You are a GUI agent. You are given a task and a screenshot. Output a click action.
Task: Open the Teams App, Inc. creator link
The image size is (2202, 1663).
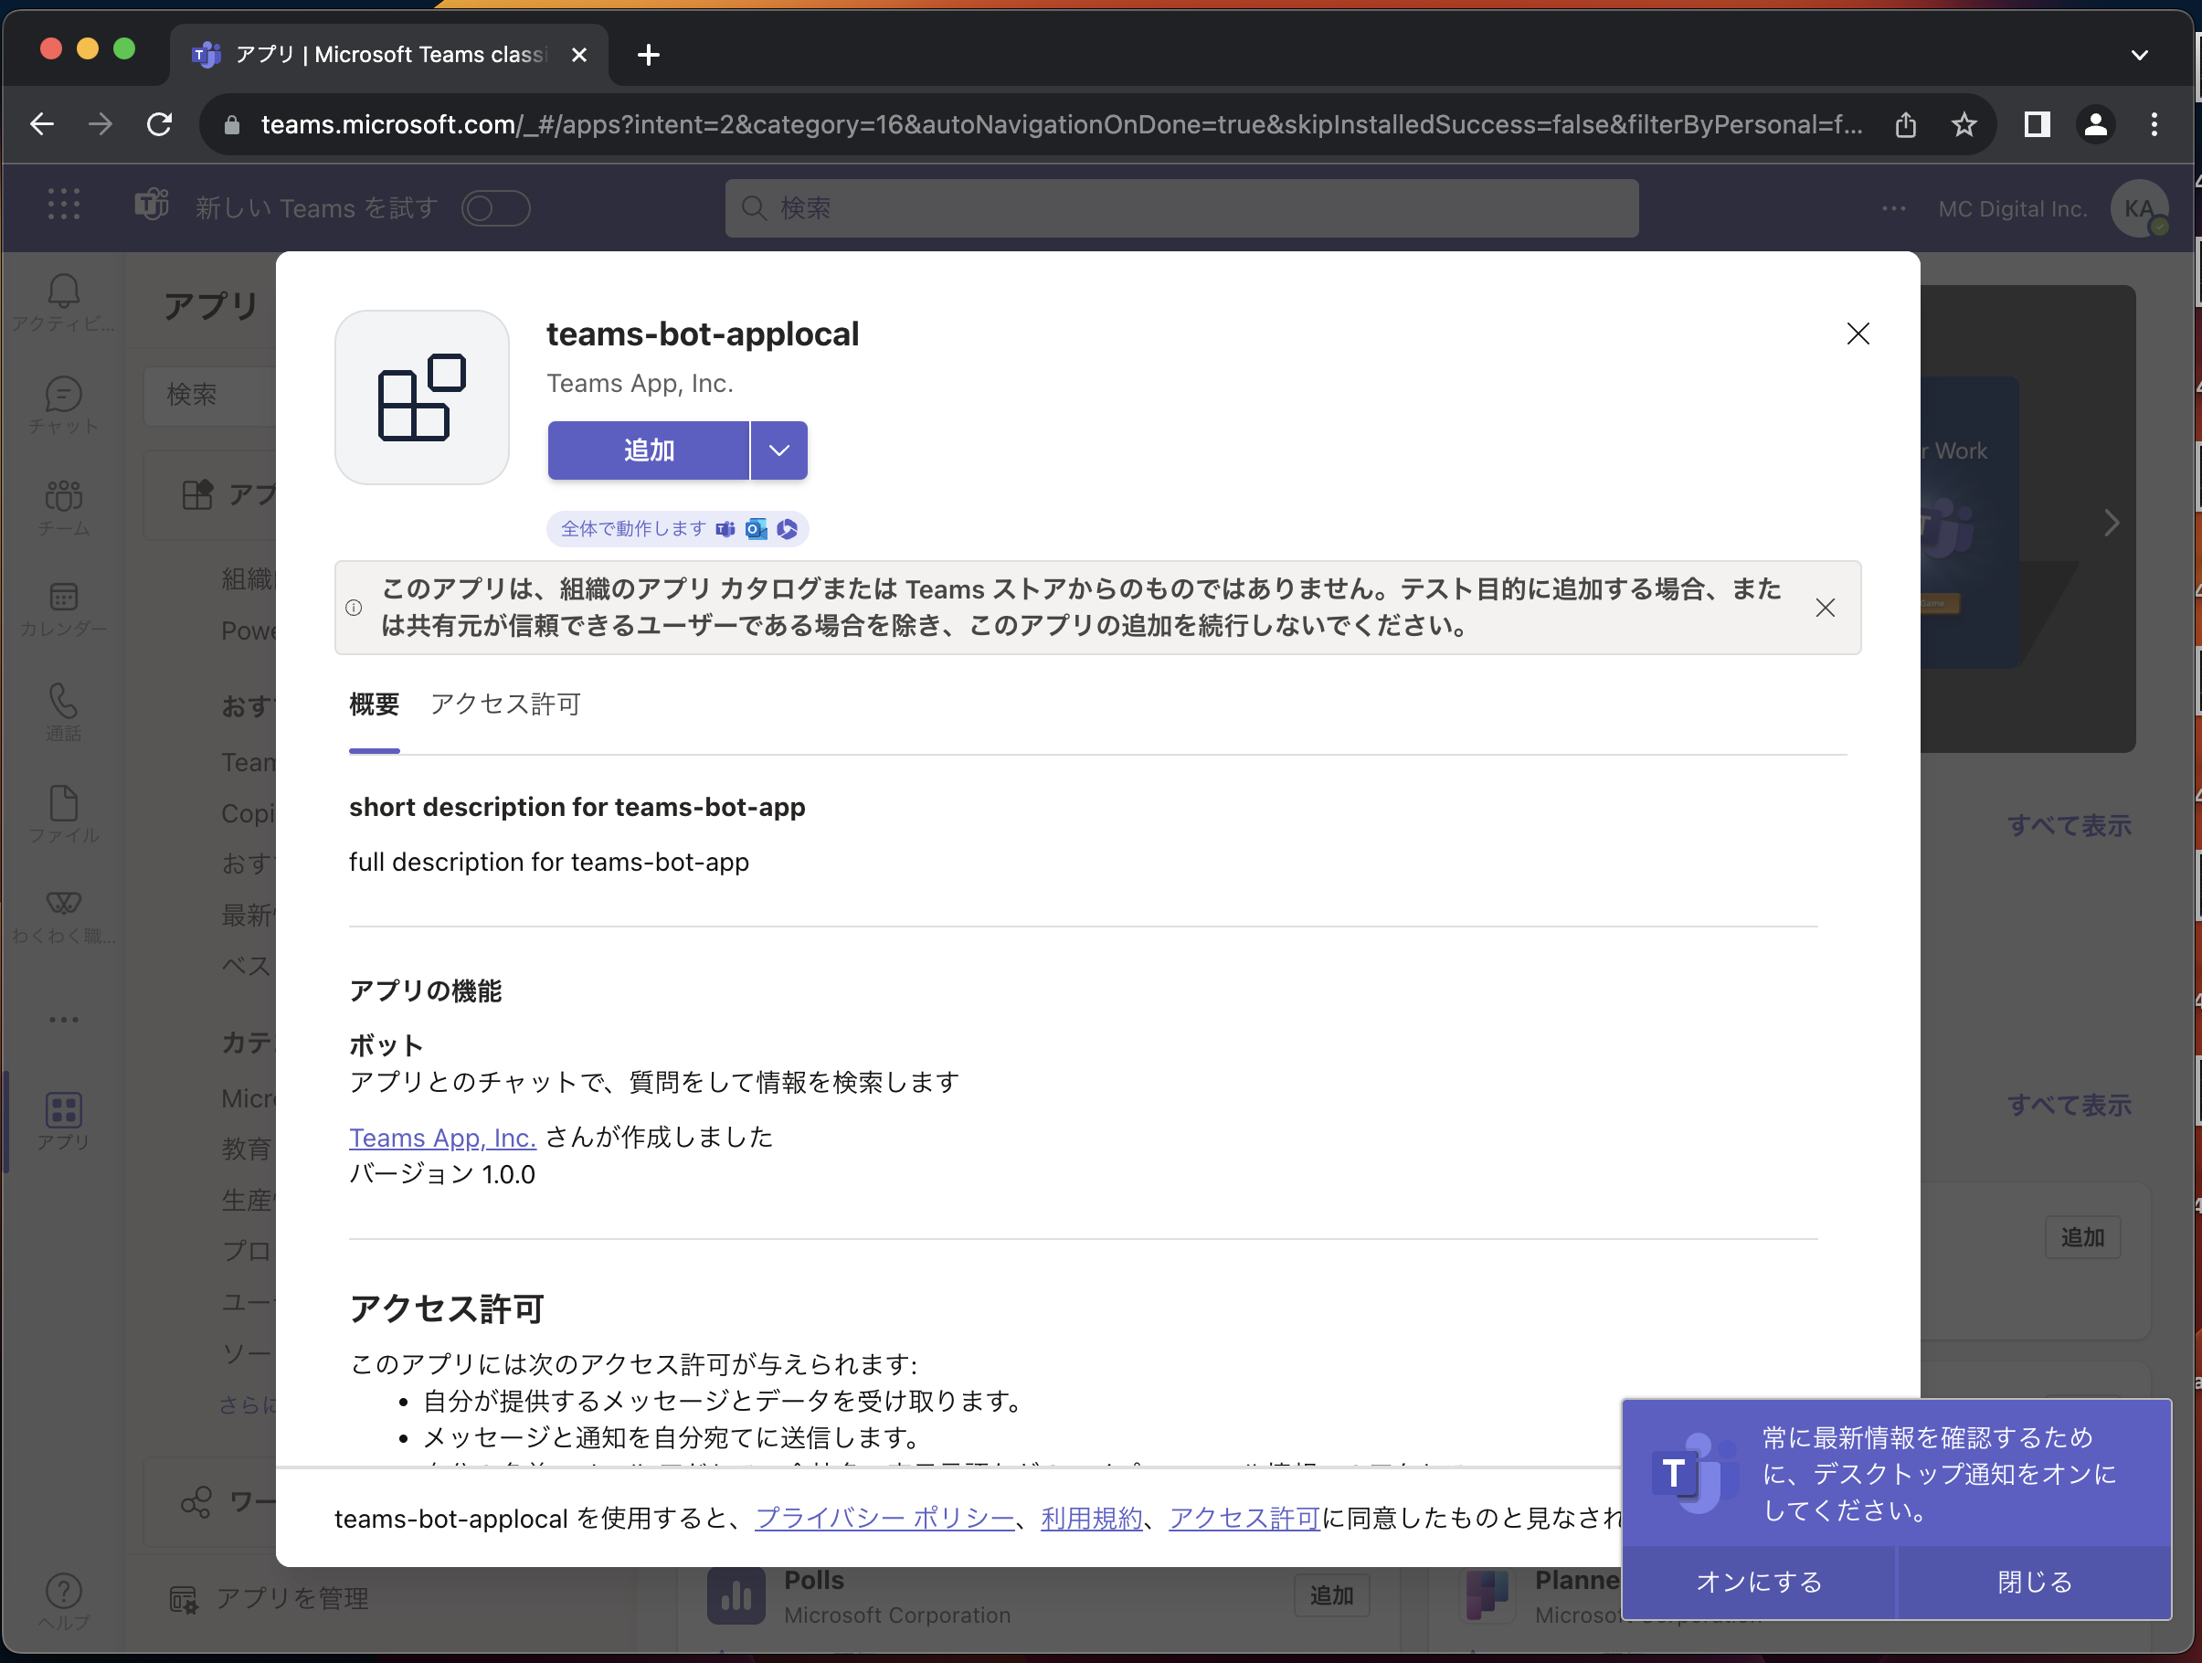click(x=442, y=1138)
